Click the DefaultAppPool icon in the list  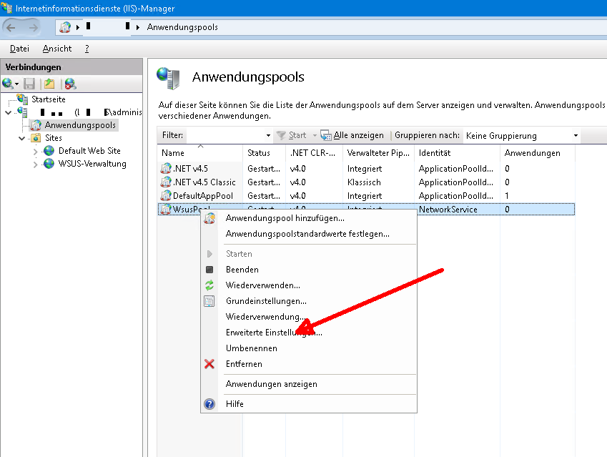[x=166, y=196]
